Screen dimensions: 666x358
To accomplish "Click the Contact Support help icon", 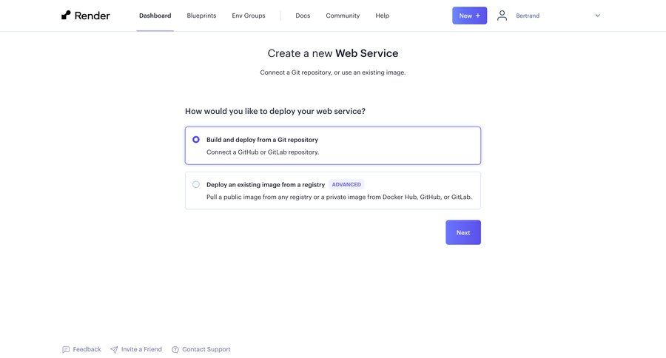I will 175,350.
